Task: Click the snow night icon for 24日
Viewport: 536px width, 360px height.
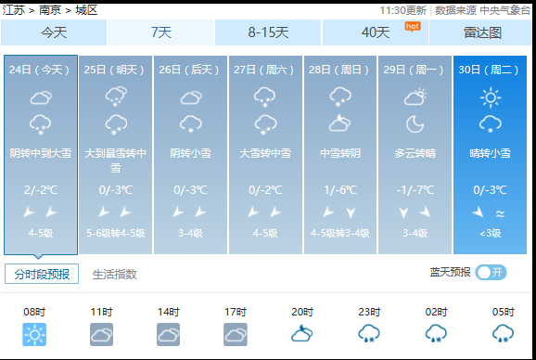Action: click(x=40, y=124)
